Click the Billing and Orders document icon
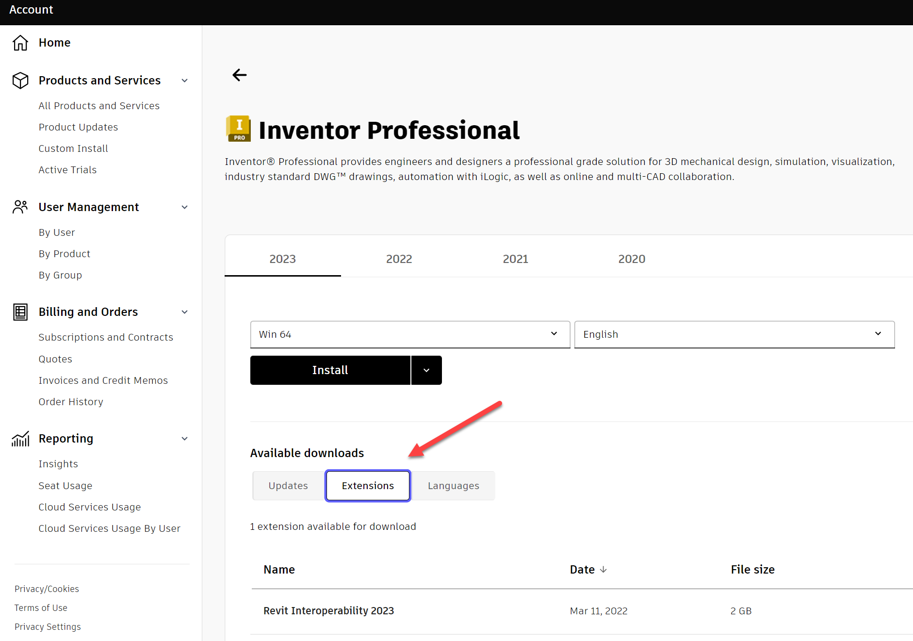The height and width of the screenshot is (641, 913). click(x=20, y=312)
